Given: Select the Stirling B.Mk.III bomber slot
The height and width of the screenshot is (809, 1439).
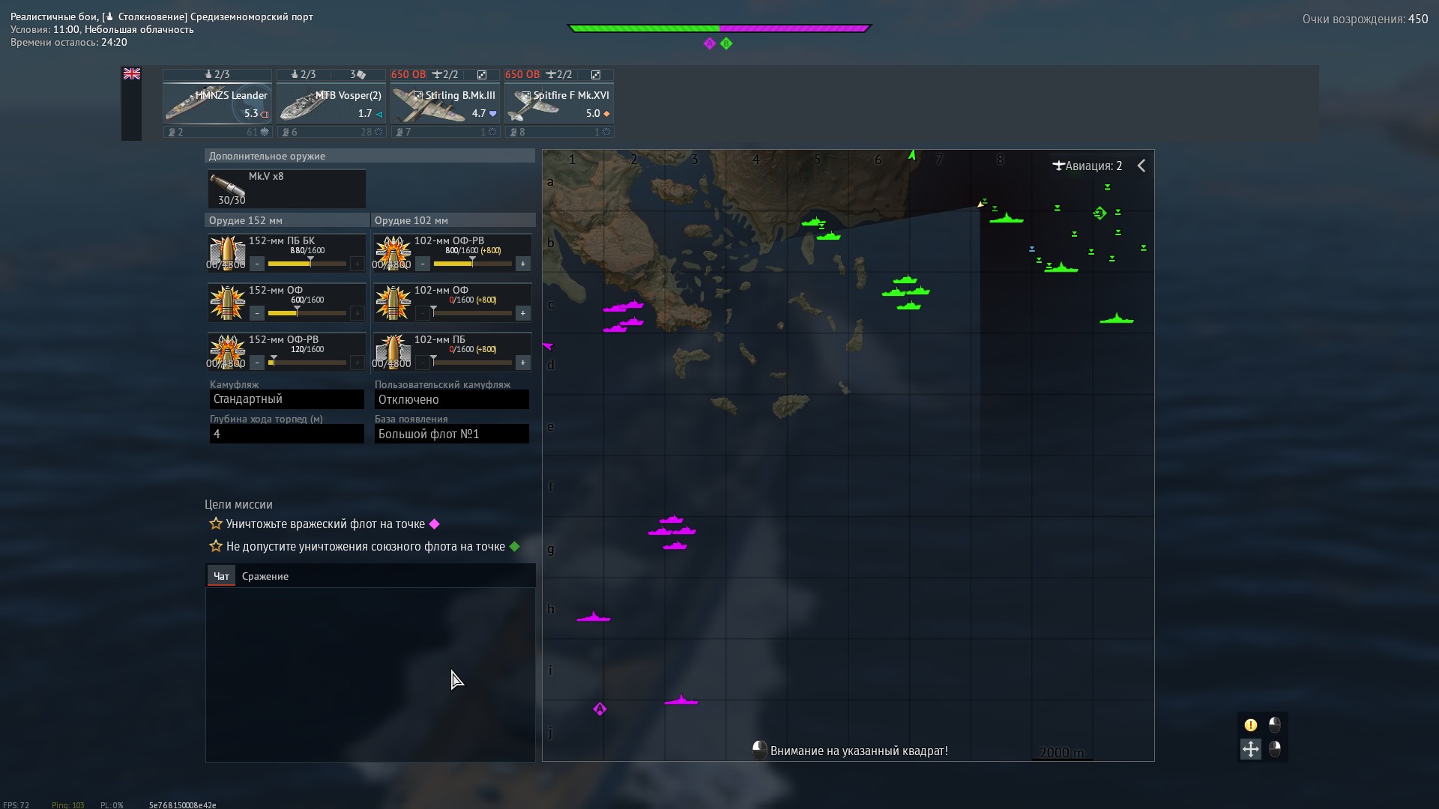Looking at the screenshot, I should click(x=445, y=103).
